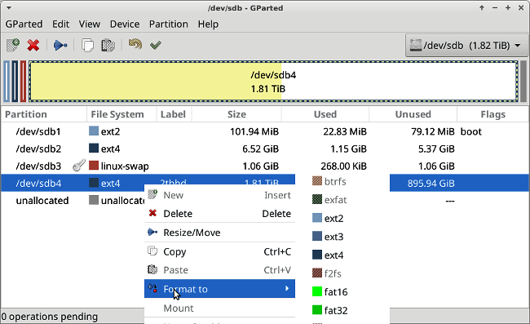Open the Partition menu
The height and width of the screenshot is (324, 530).
click(168, 24)
